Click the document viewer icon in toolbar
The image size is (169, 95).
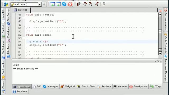[x=104, y=4]
